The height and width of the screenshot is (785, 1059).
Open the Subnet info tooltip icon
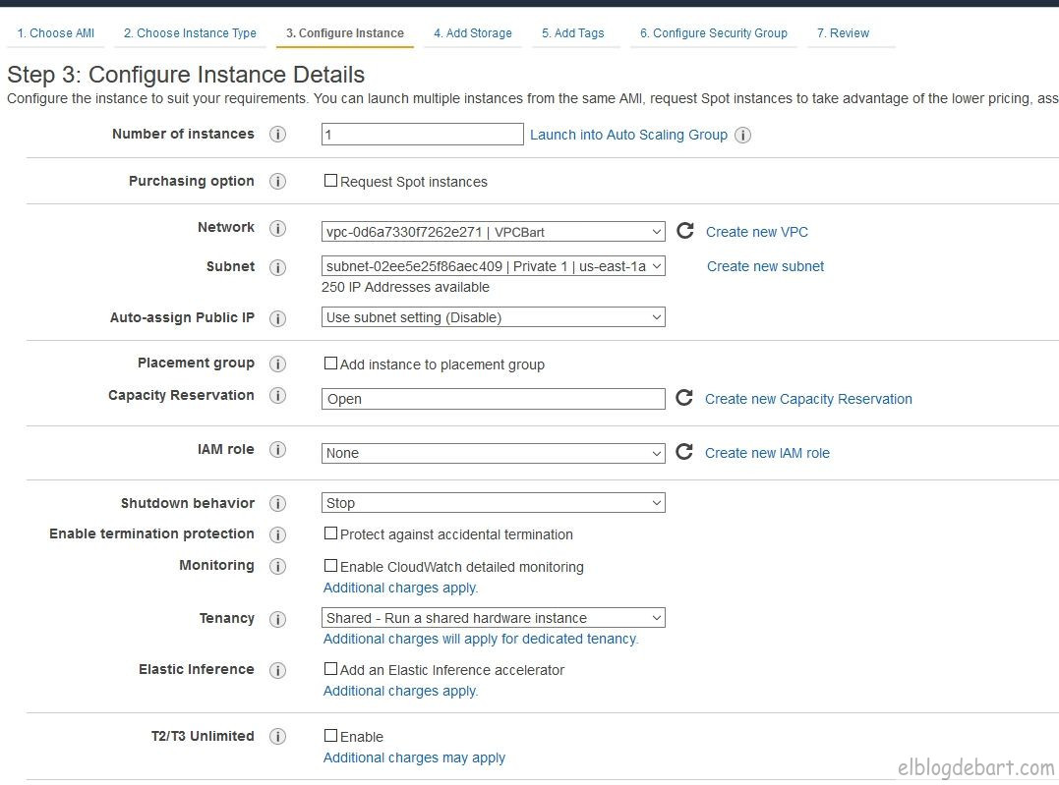click(x=277, y=267)
